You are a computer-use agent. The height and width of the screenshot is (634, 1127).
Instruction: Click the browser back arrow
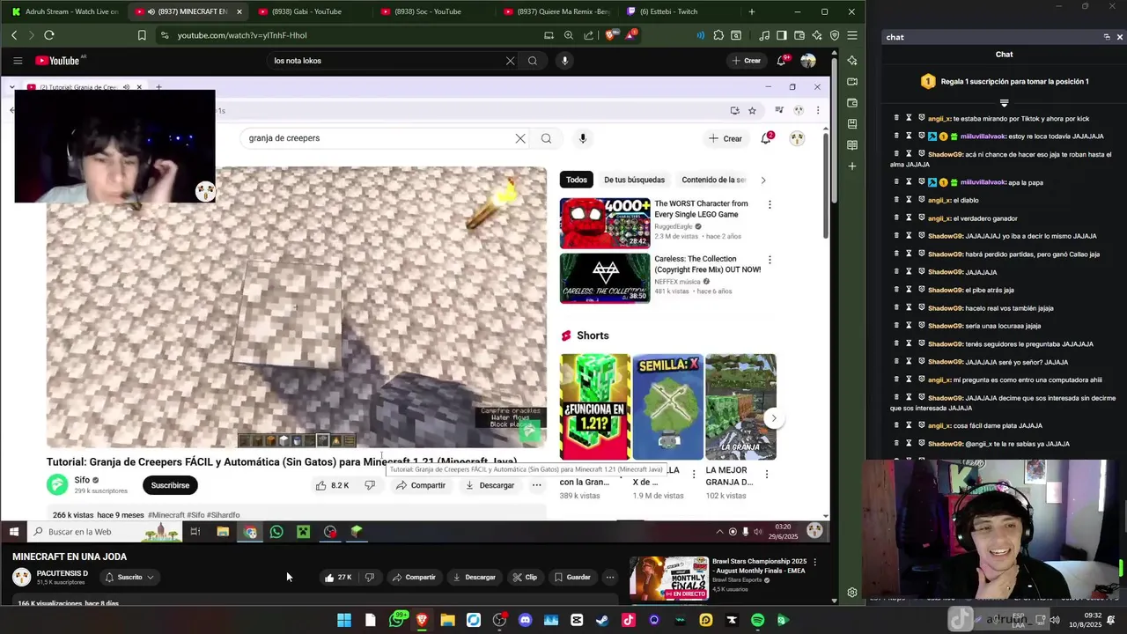[x=14, y=35]
